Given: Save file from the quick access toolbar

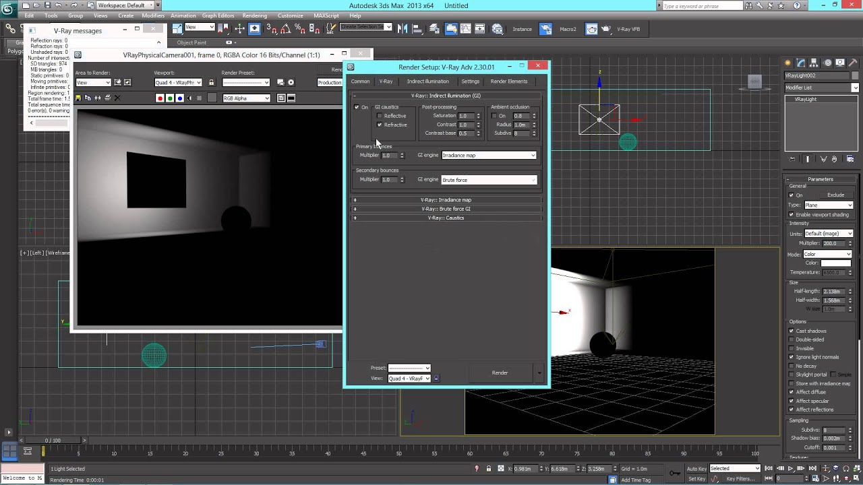Looking at the screenshot, I should pos(47,5).
